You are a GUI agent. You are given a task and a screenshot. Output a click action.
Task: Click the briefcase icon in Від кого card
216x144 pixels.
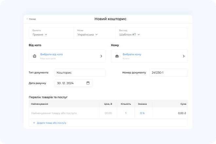tap(34, 56)
